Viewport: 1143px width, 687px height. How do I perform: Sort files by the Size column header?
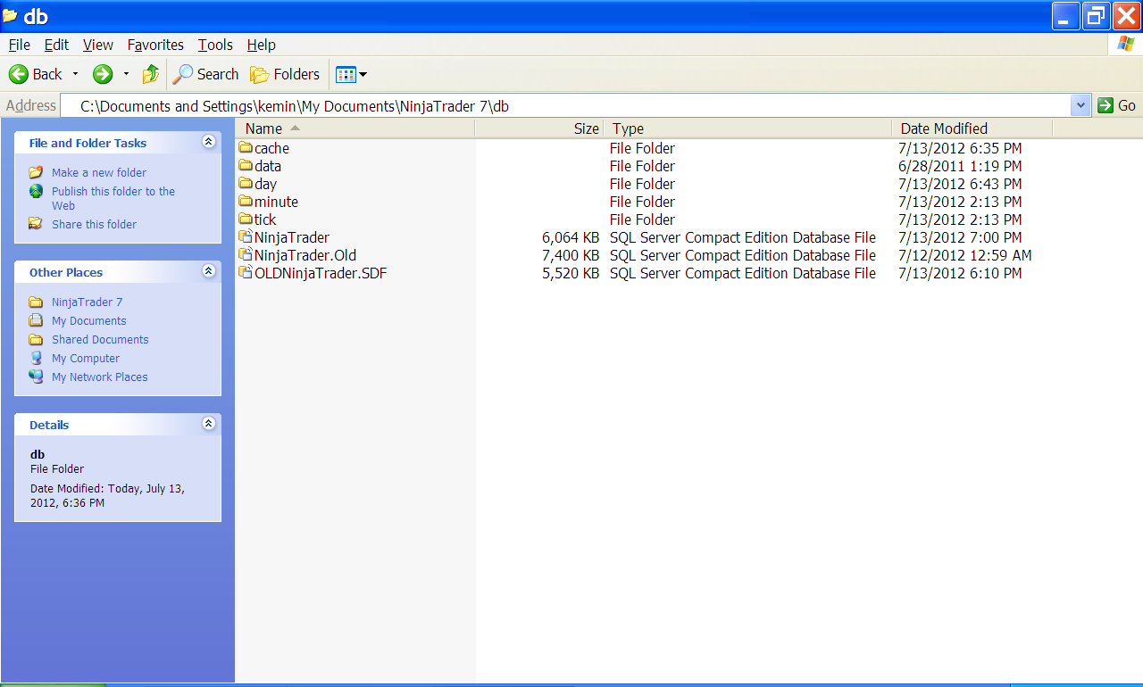pyautogui.click(x=539, y=128)
